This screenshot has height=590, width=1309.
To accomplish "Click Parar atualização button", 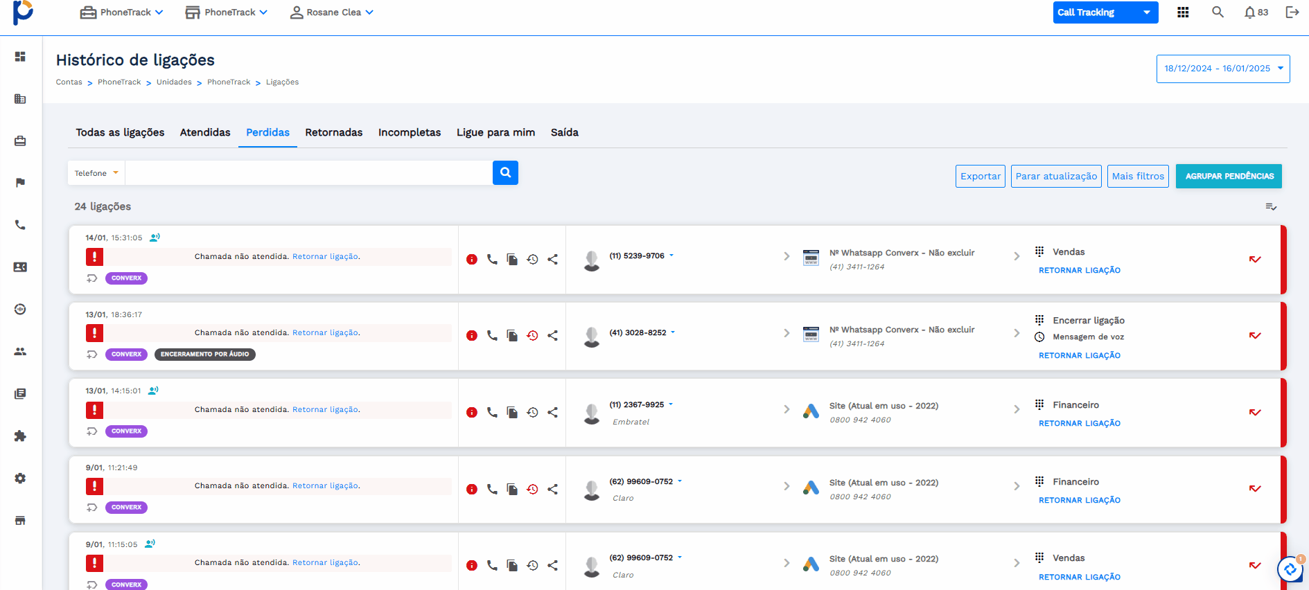I will point(1056,176).
